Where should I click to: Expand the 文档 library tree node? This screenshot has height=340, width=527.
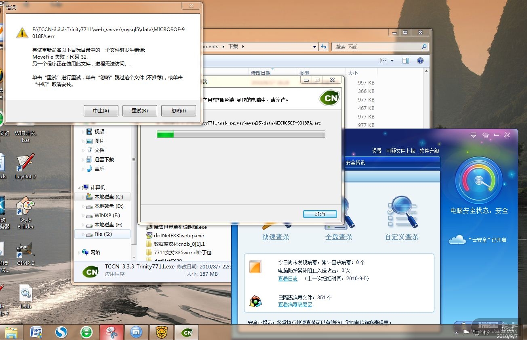tap(84, 150)
